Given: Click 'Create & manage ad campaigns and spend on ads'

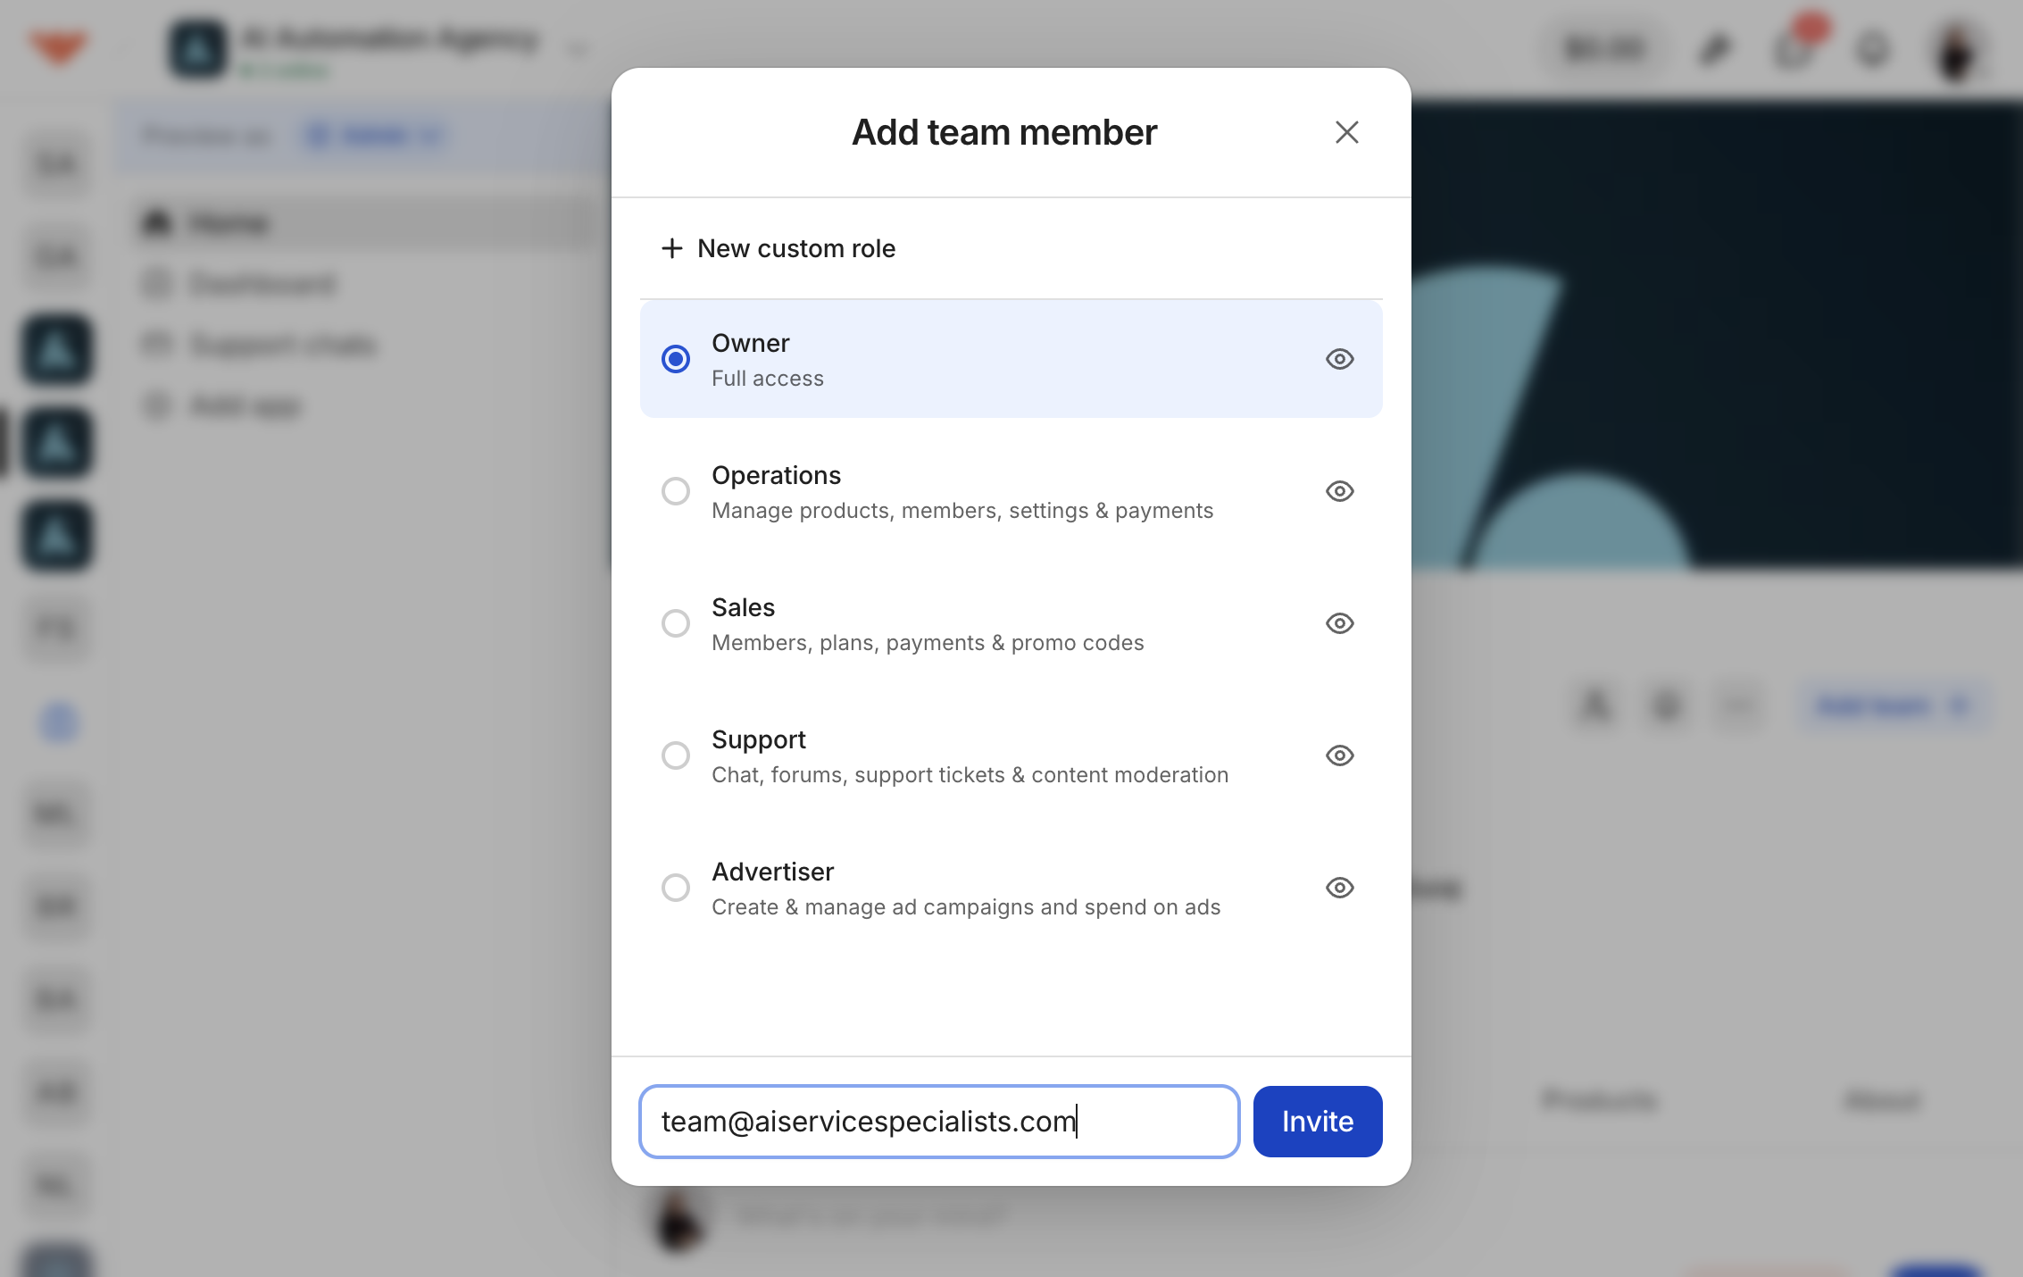Looking at the screenshot, I should click(966, 907).
